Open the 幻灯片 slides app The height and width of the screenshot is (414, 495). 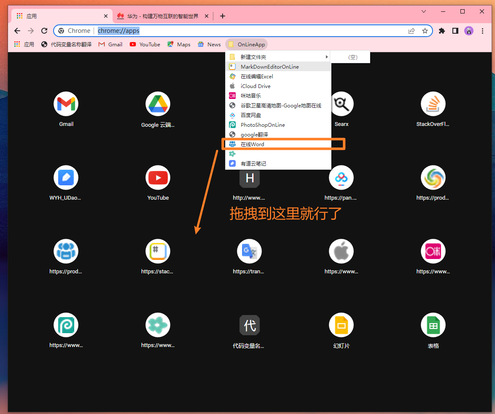pos(341,325)
